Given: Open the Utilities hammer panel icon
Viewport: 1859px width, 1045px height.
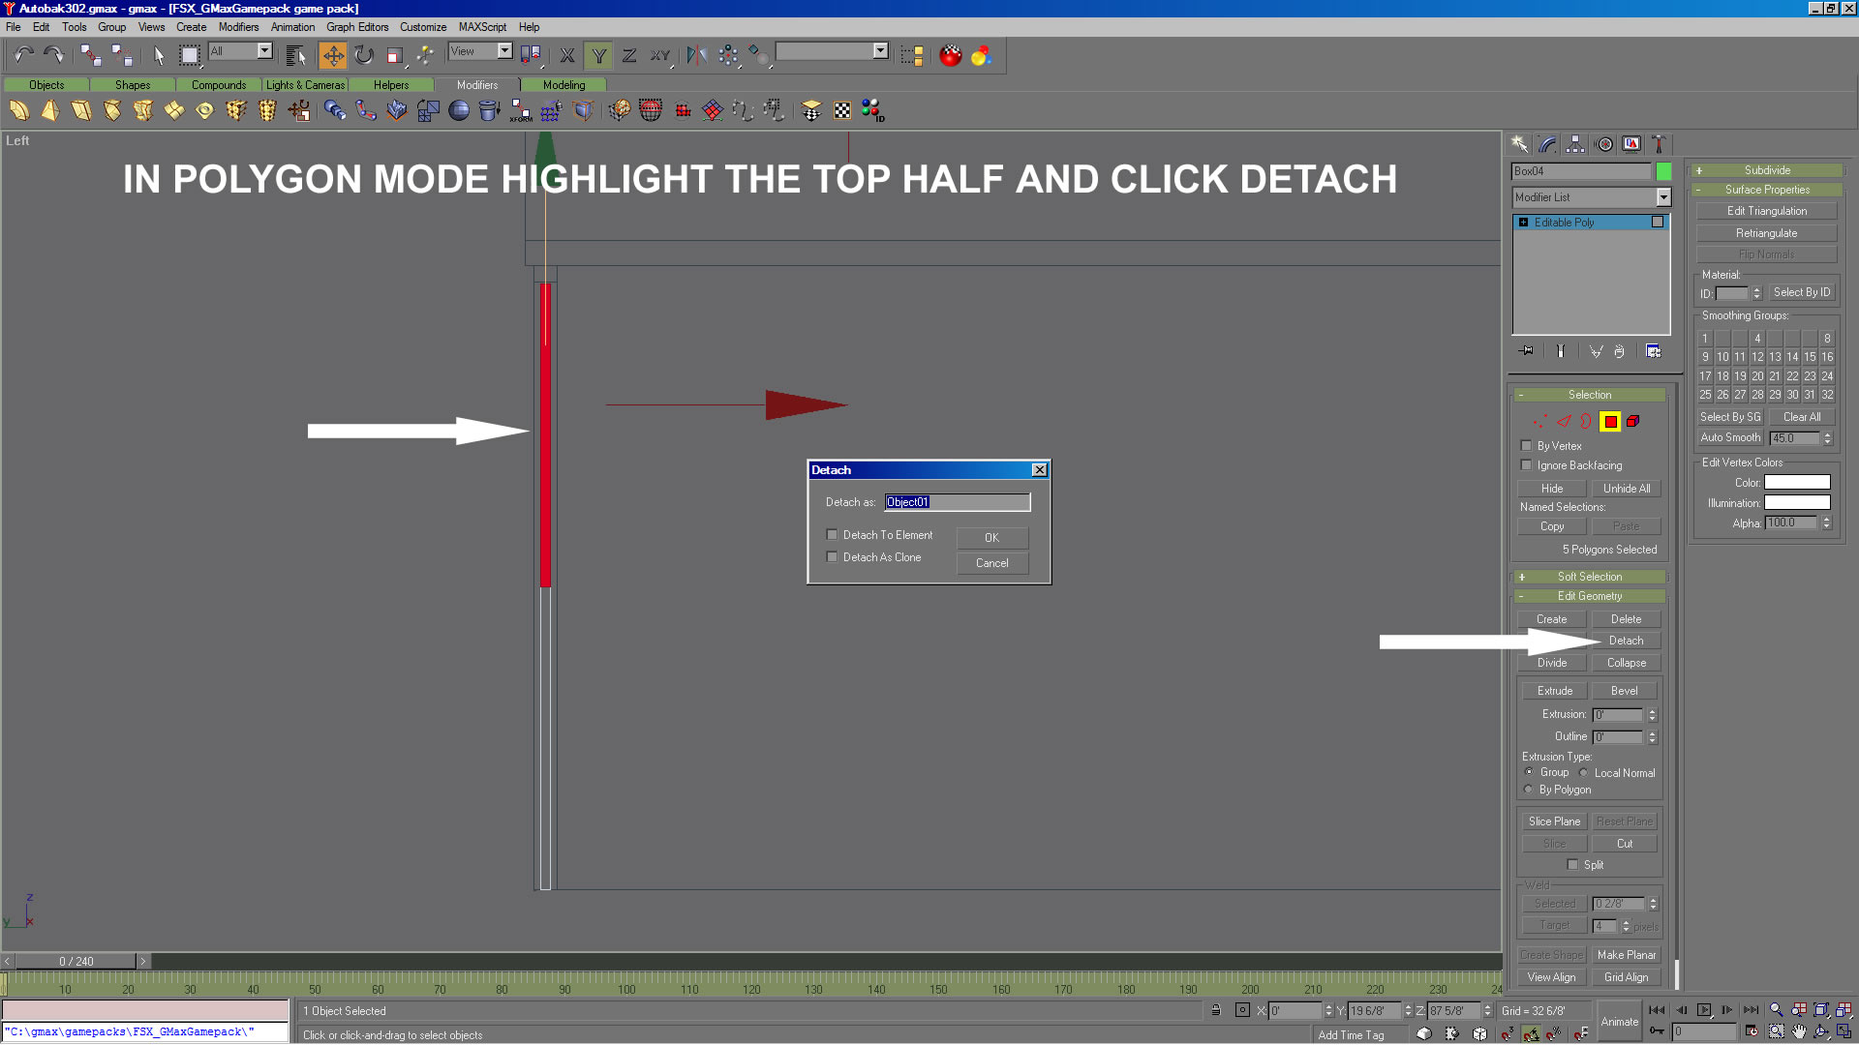Looking at the screenshot, I should point(1659,144).
